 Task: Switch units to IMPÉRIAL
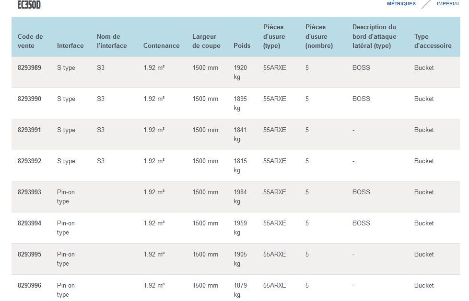coord(448,4)
